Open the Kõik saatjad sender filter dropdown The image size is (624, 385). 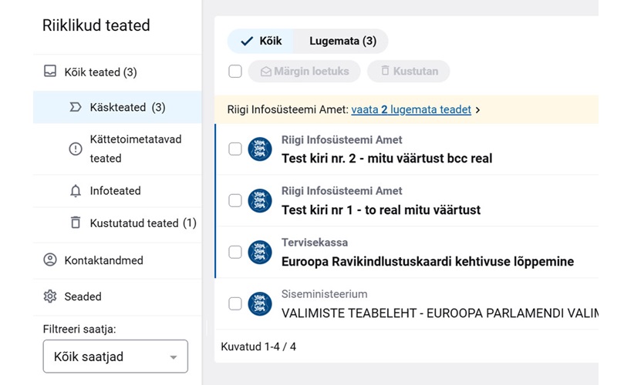click(x=116, y=356)
